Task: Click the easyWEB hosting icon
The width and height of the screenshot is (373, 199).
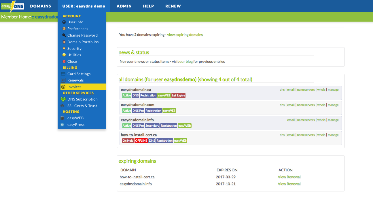Action: tap(62, 118)
